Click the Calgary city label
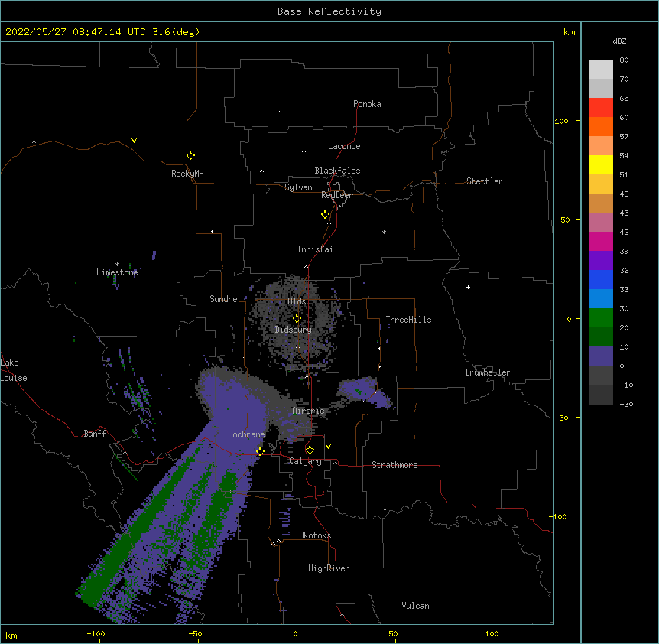This screenshot has width=659, height=644. [305, 461]
